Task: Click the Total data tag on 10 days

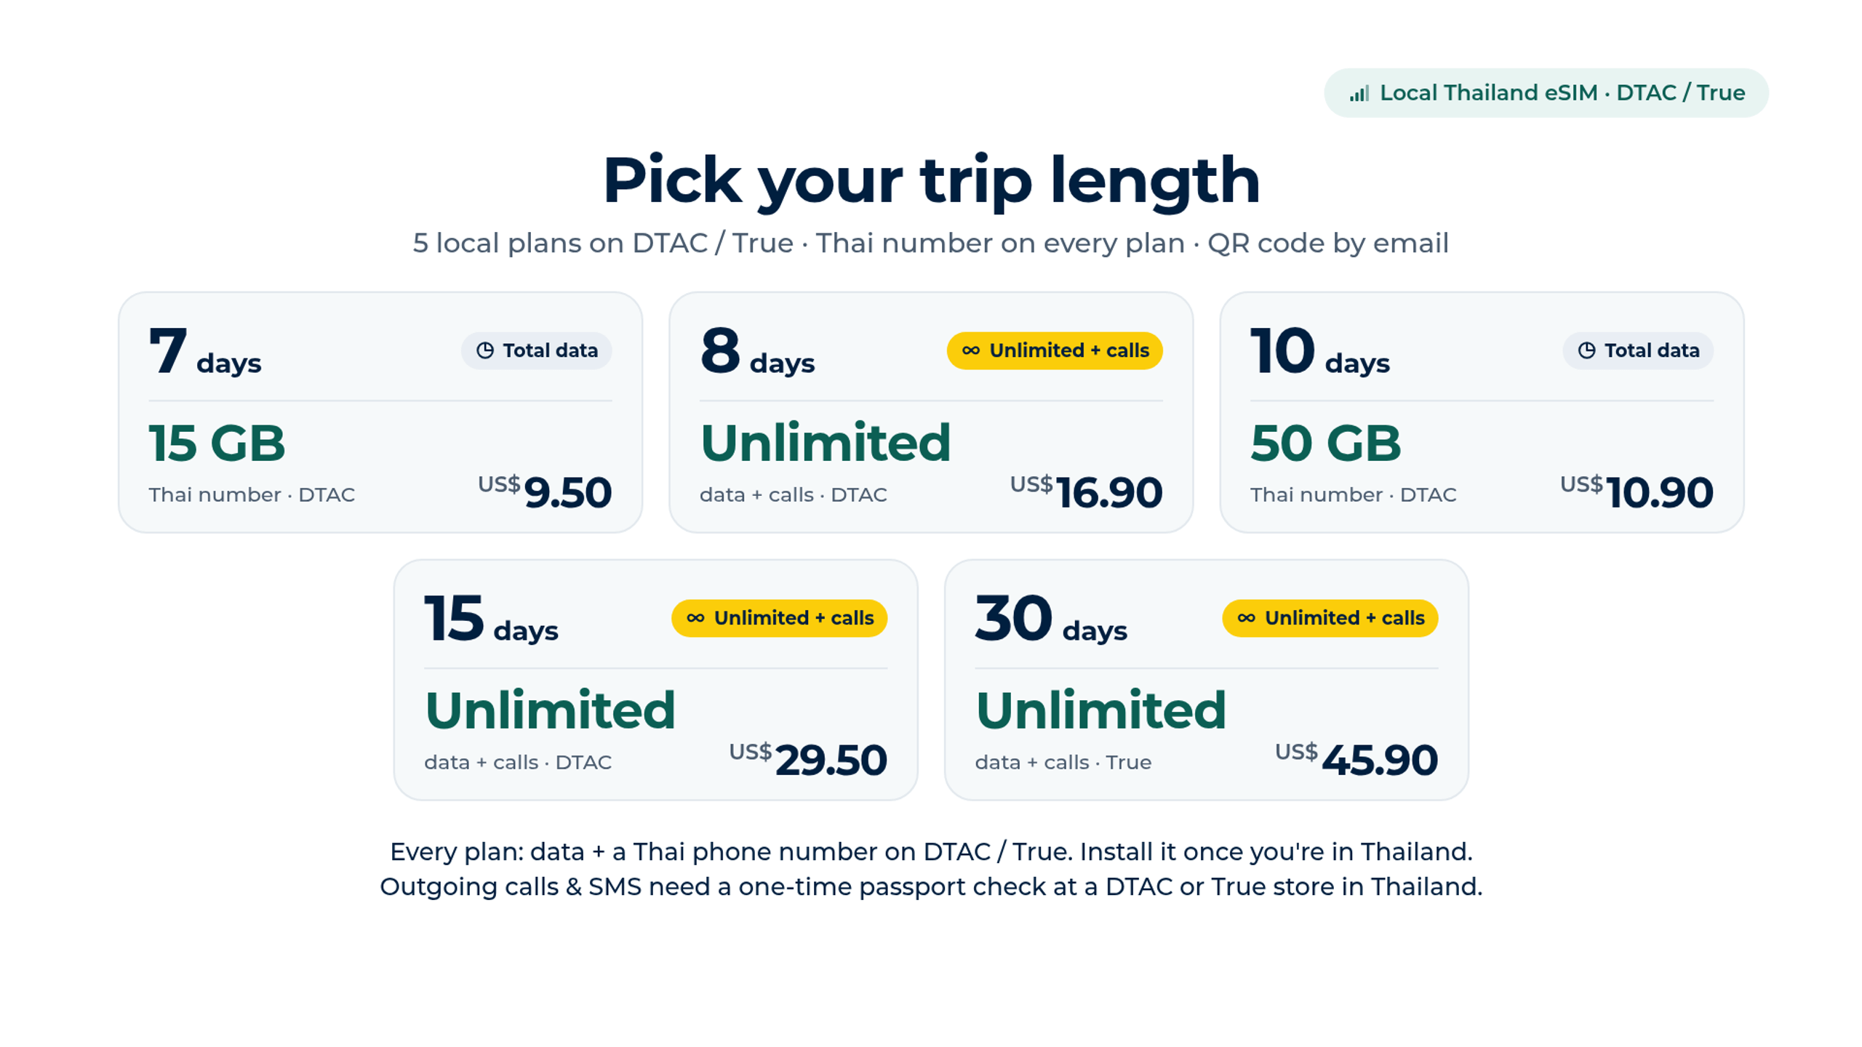Action: 1638,350
